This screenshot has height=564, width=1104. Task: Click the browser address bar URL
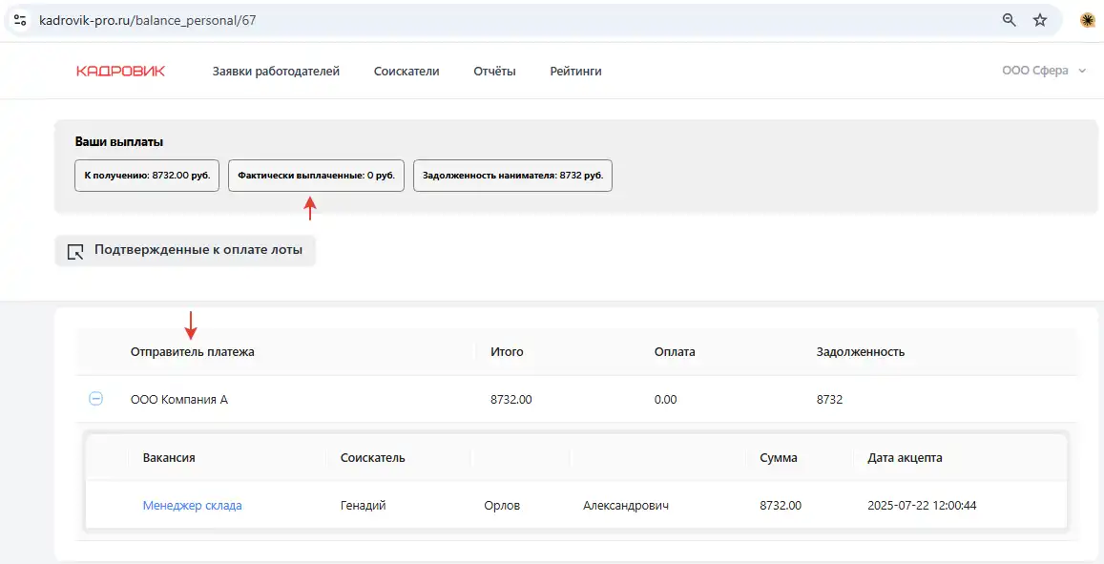[x=148, y=20]
